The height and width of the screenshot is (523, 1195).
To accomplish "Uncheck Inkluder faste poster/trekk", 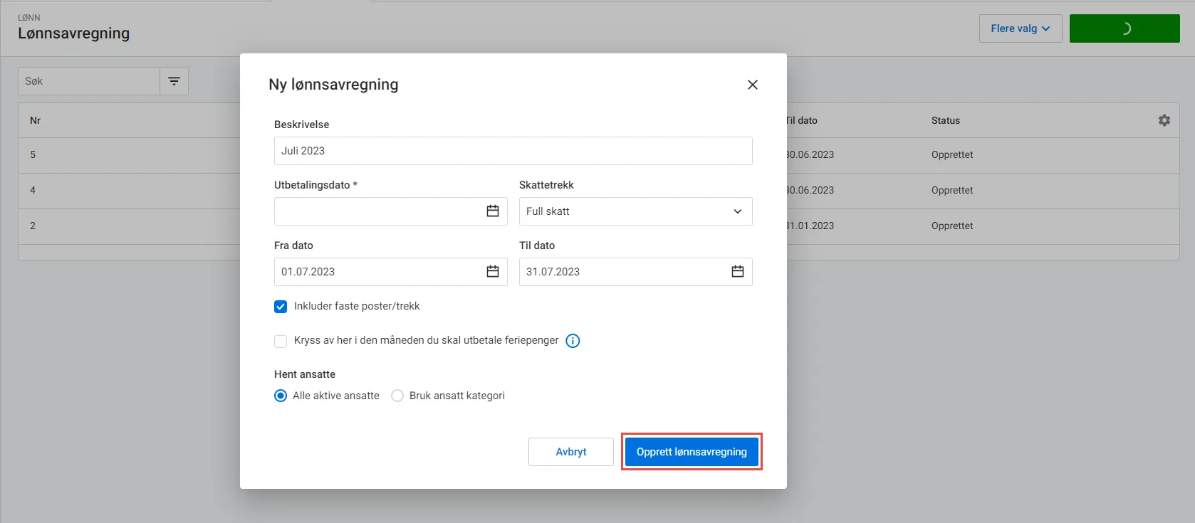I will pyautogui.click(x=281, y=307).
